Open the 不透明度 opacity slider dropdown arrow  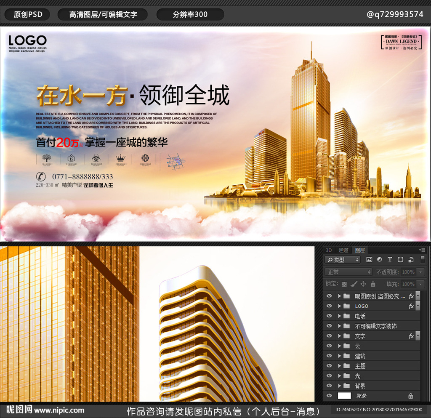[420, 272]
